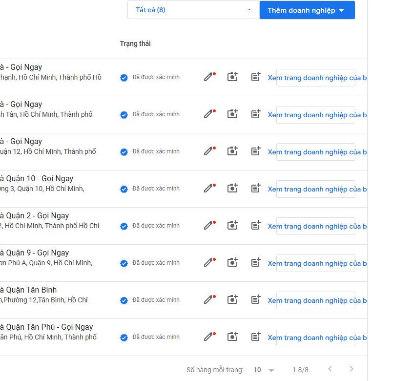The image size is (413, 381).
Task: Create a post for the Quận 9 business
Action: (x=256, y=262)
